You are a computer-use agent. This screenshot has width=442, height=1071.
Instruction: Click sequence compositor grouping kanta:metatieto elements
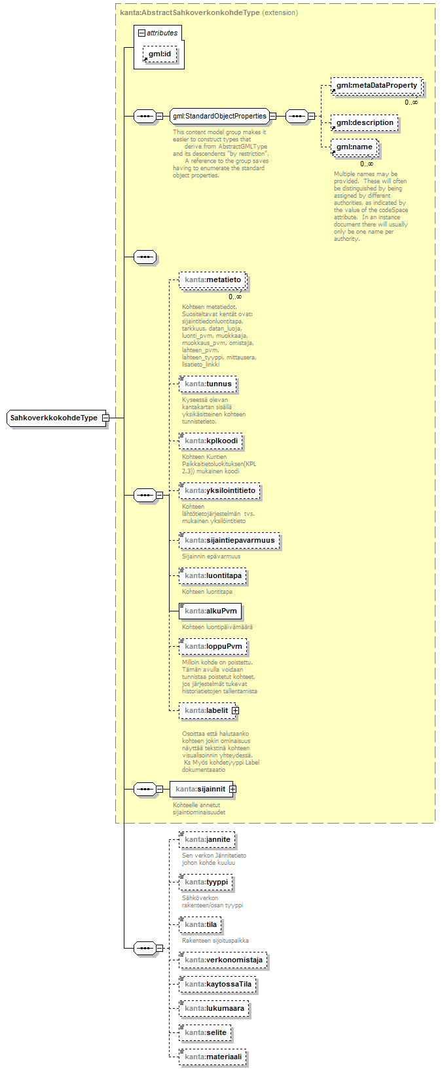(144, 496)
